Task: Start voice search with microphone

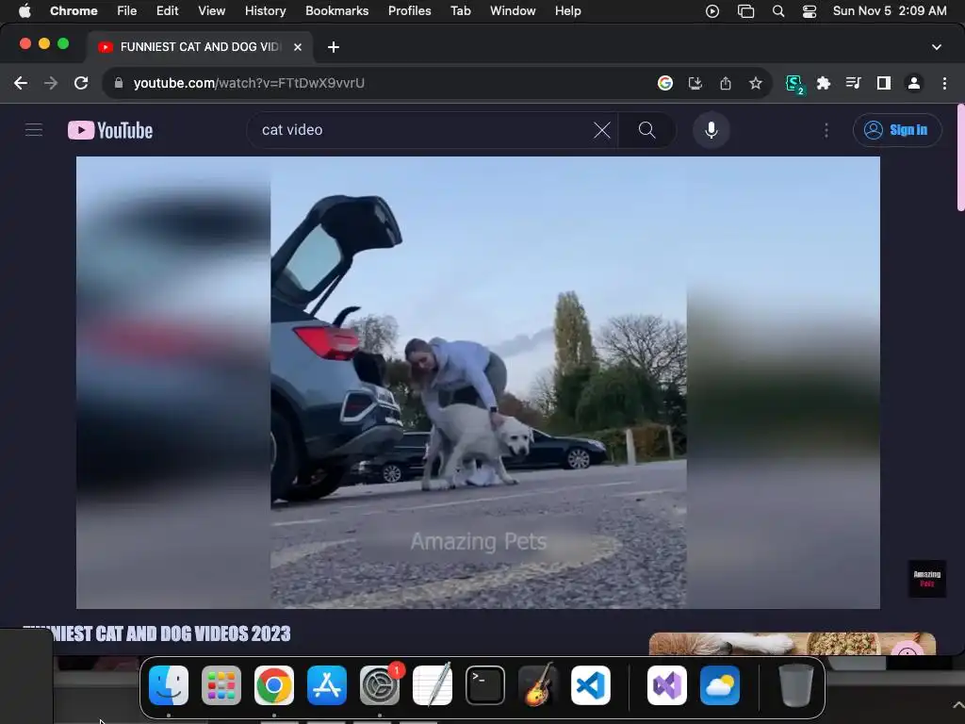Action: [x=711, y=130]
